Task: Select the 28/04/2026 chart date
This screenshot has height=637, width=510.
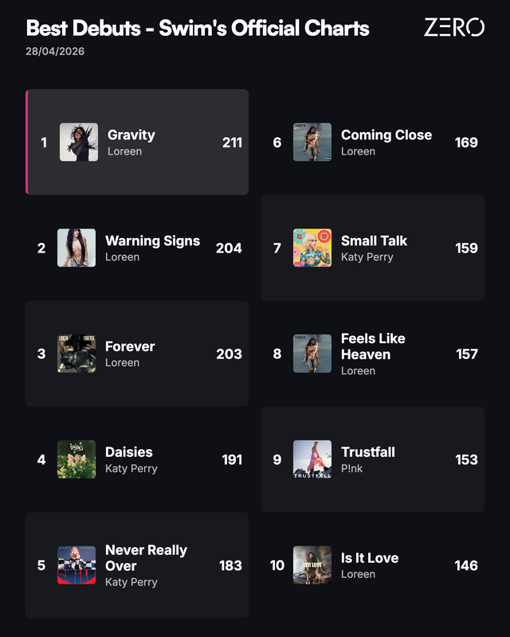Action: pyautogui.click(x=55, y=51)
